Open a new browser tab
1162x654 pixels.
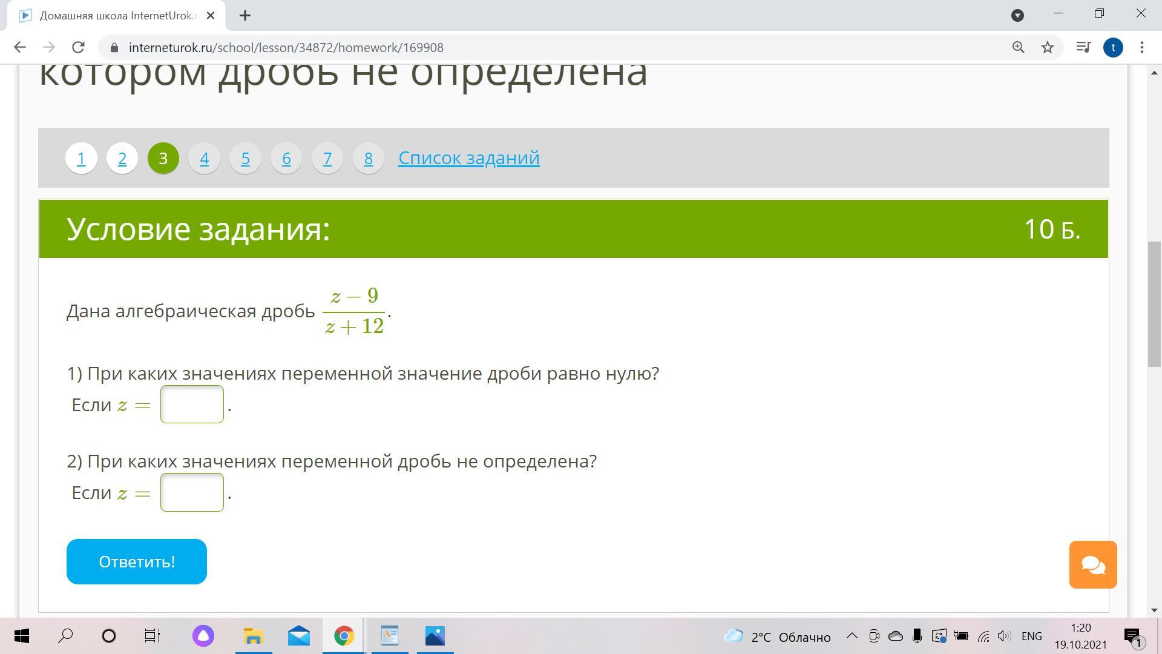(x=245, y=16)
